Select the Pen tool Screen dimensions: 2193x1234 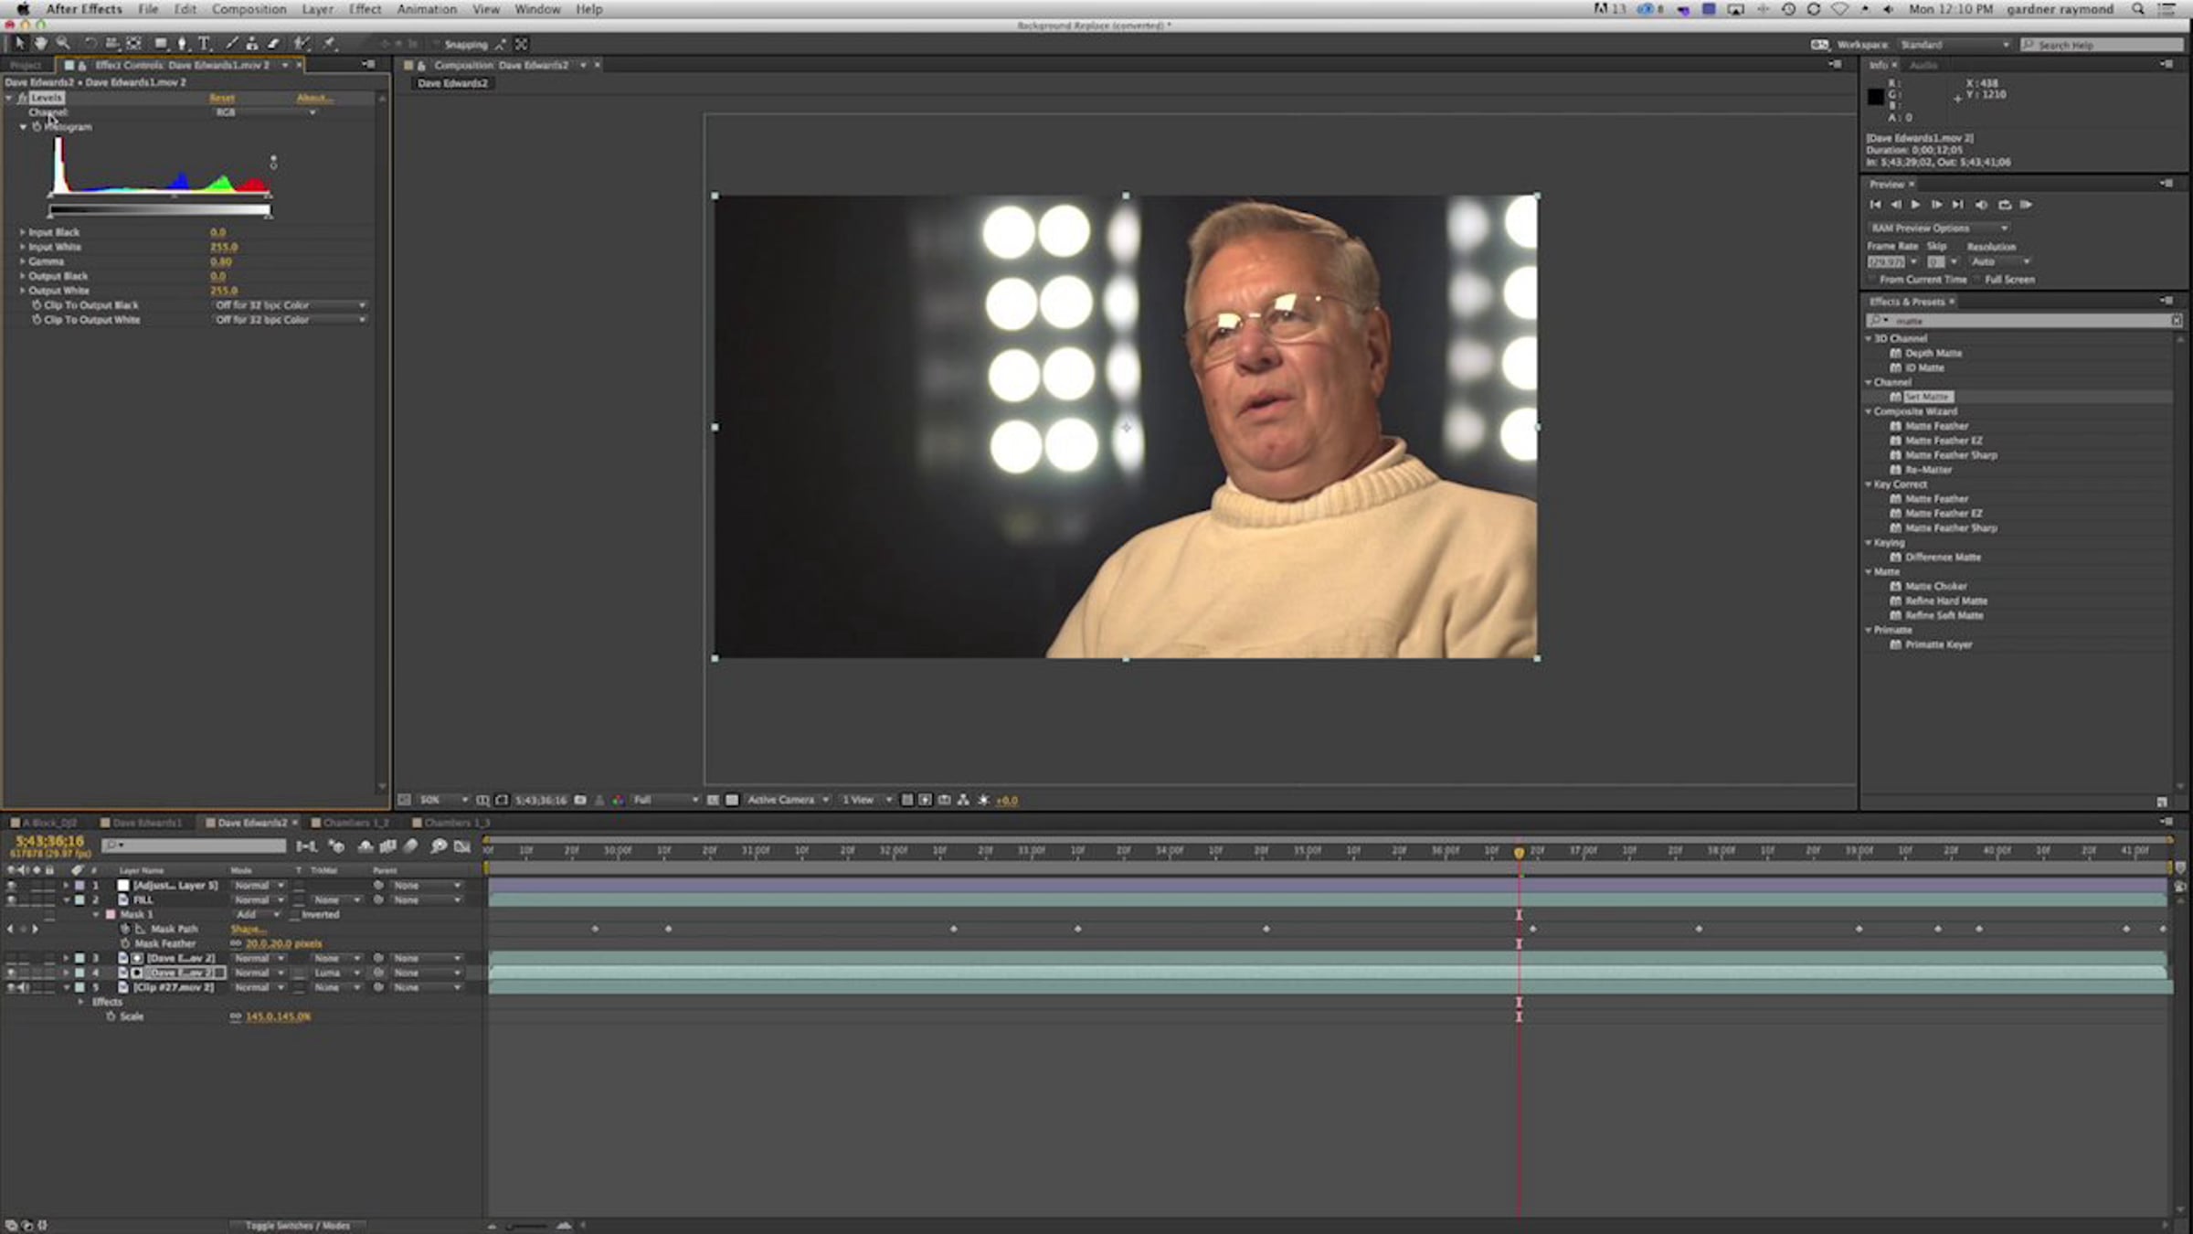182,43
